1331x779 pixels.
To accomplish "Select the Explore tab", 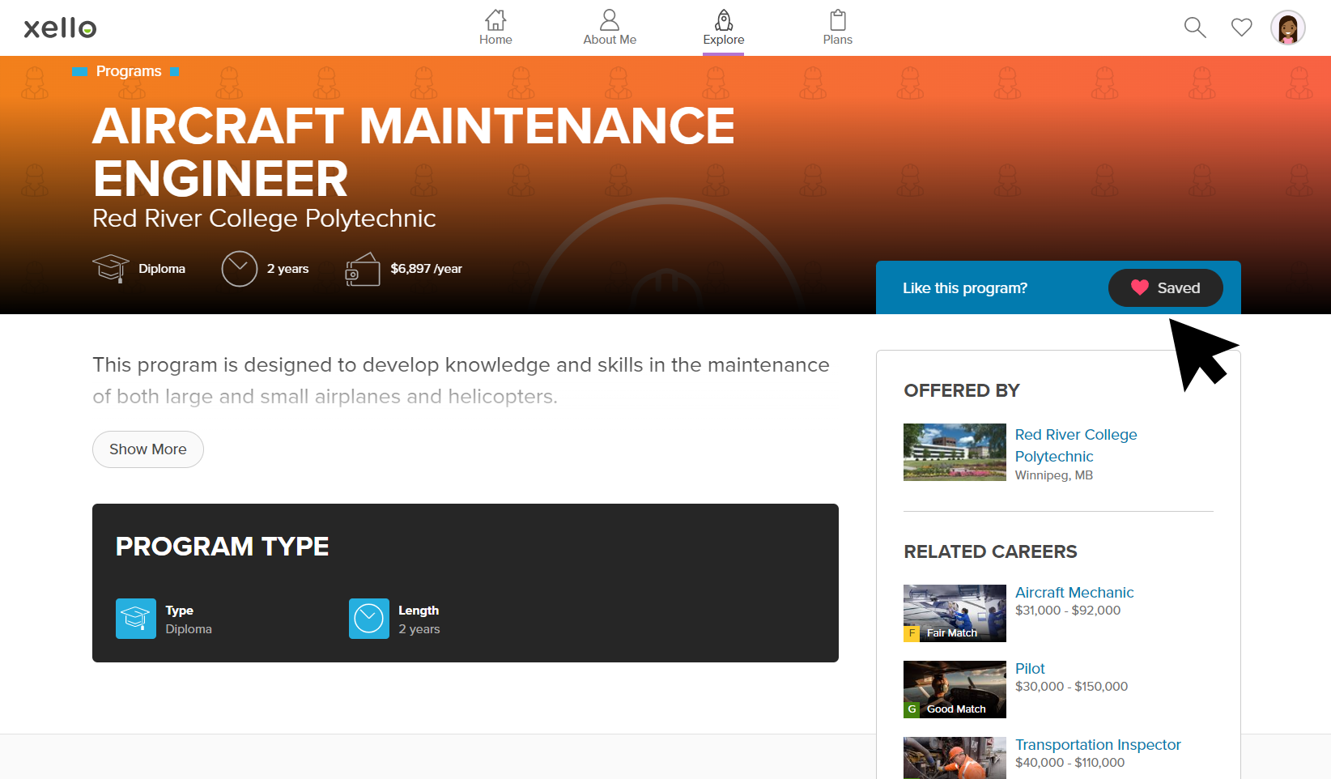I will (x=724, y=28).
